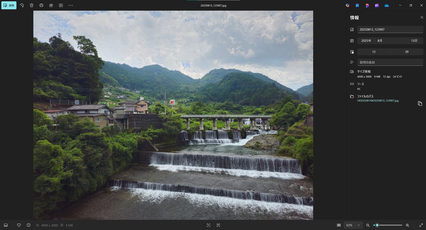The width and height of the screenshot is (426, 230).
Task: Open the file path link I:¥20250814¥20250813_123907.jpg
Action: coord(378,100)
